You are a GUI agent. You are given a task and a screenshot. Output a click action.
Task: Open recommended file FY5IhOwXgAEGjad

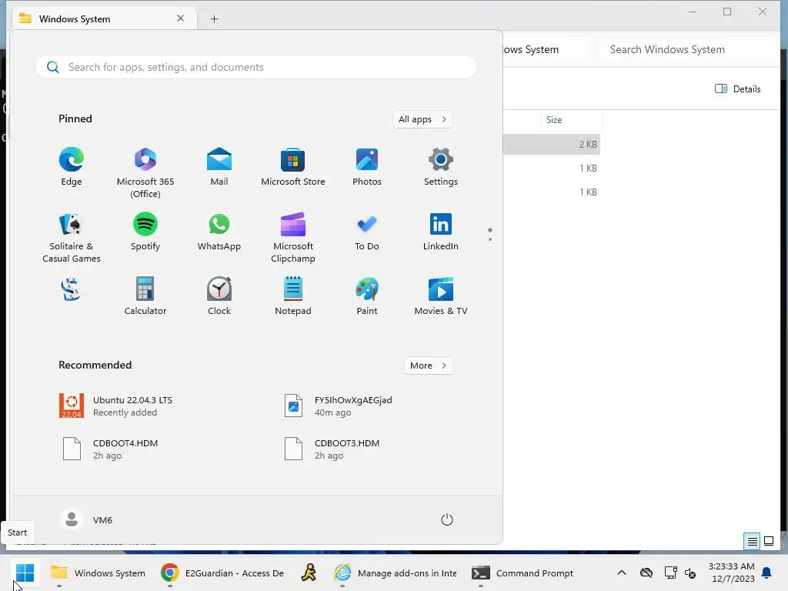[339, 406]
